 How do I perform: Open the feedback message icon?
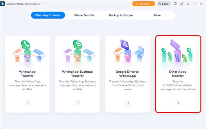click(x=175, y=4)
